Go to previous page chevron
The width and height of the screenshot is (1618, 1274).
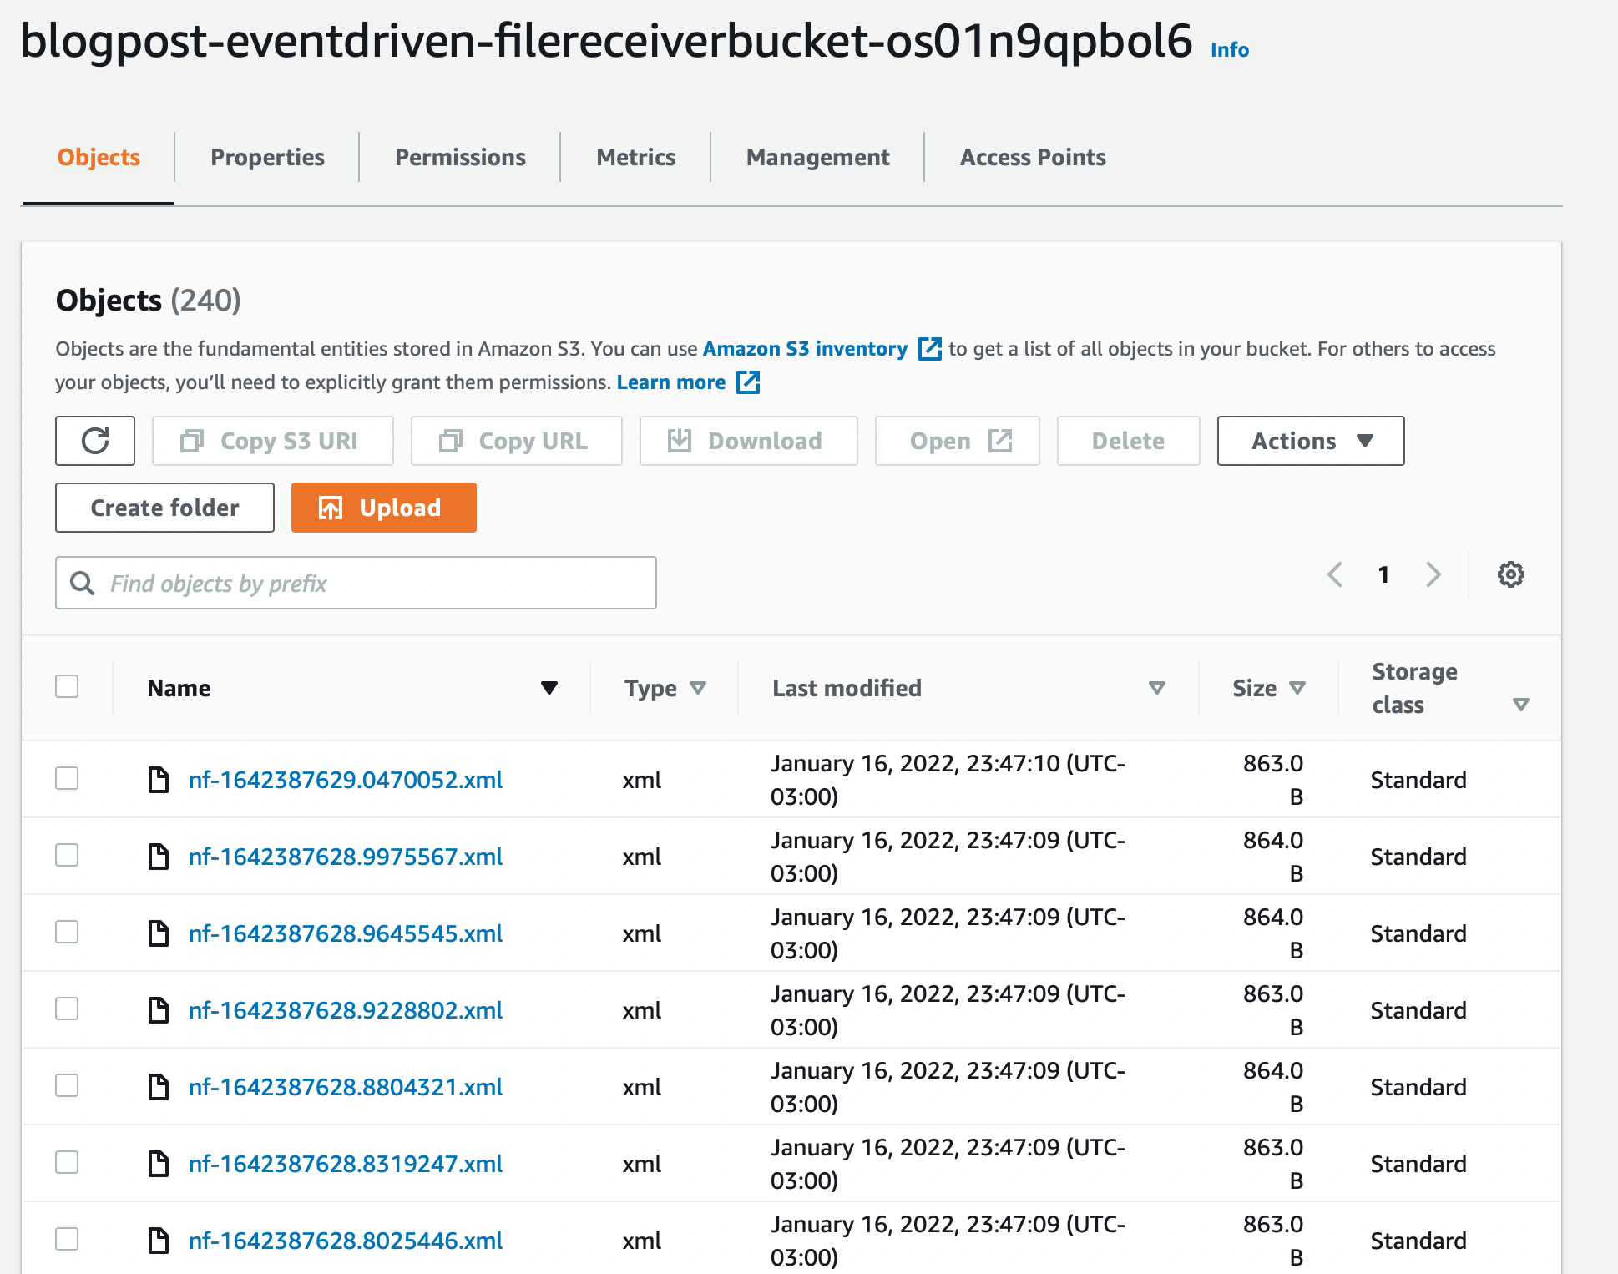1335,574
